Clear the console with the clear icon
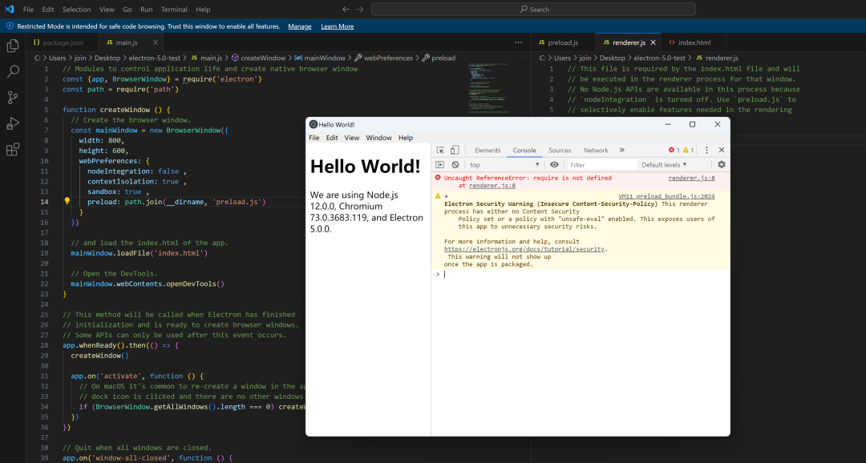Screen dimensions: 866x463 tap(455, 164)
